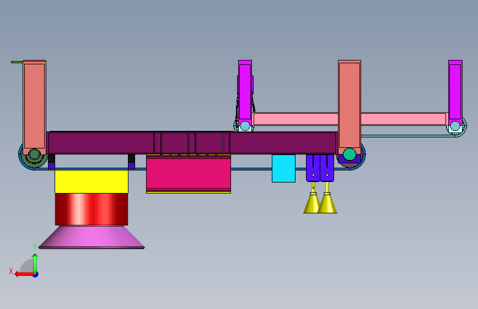Select the cyan rectangular block
478x309 pixels.
tap(283, 168)
